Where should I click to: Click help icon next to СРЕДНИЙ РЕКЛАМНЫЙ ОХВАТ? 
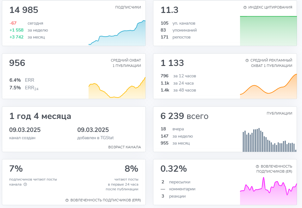[247, 60]
